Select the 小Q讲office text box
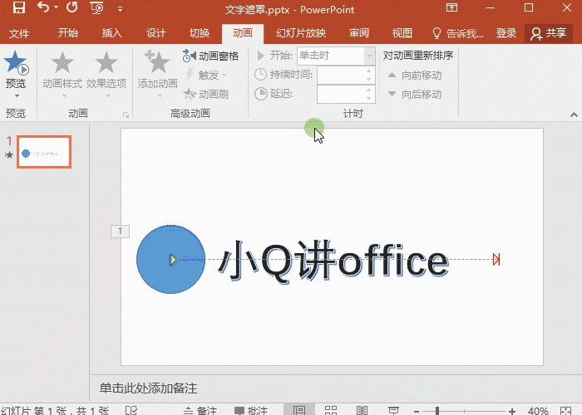582x415 pixels. (x=333, y=262)
